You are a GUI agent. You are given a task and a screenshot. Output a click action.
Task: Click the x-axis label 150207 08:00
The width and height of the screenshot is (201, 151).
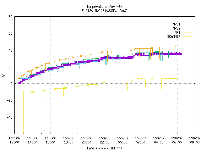(x=195, y=140)
